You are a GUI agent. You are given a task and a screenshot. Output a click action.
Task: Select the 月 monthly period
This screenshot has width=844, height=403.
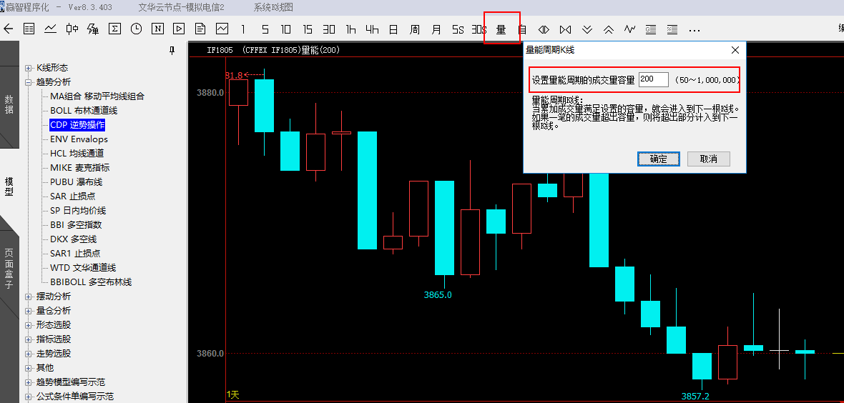click(x=436, y=29)
